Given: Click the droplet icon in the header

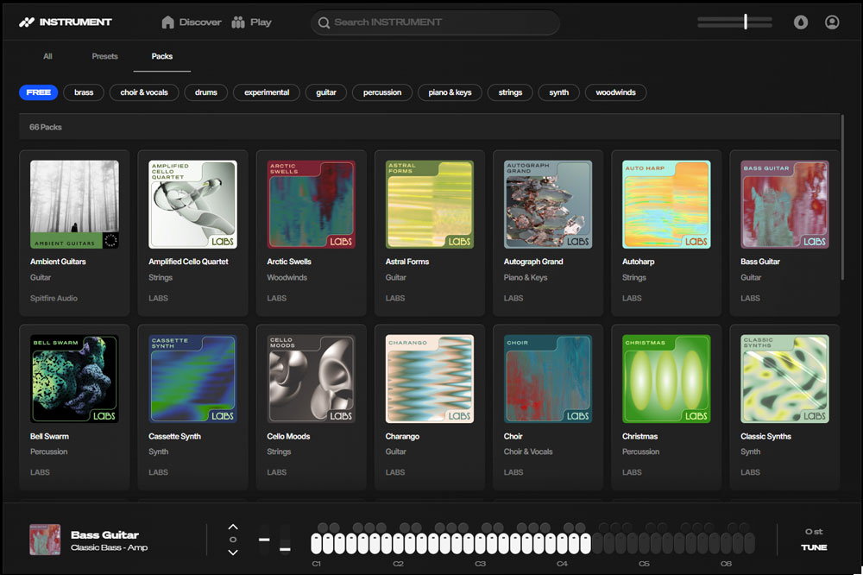Looking at the screenshot, I should (801, 22).
